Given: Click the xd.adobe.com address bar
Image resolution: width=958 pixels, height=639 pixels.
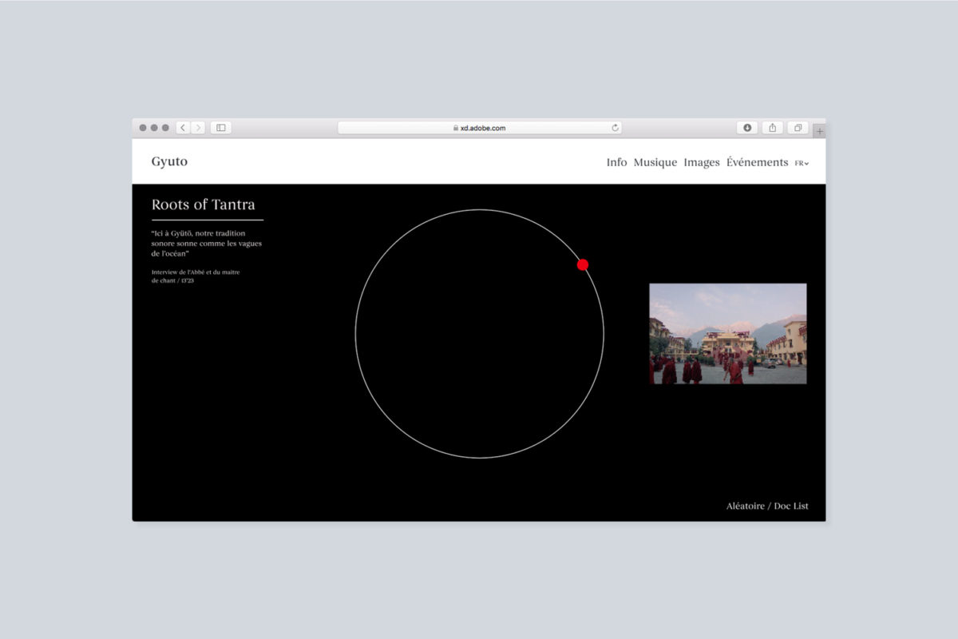Looking at the screenshot, I should click(x=480, y=128).
